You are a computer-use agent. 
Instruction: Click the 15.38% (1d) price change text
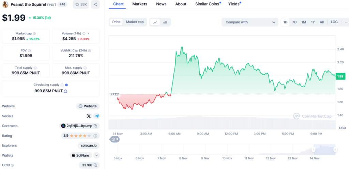[41, 18]
